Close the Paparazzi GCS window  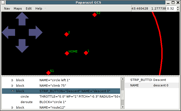(178, 2)
